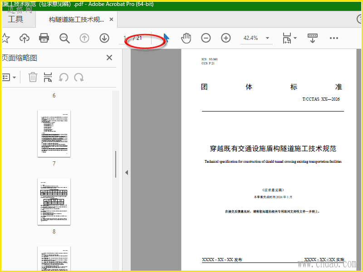The width and height of the screenshot is (363, 272).
Task: Activate the Hand pan tool
Action: [186, 38]
